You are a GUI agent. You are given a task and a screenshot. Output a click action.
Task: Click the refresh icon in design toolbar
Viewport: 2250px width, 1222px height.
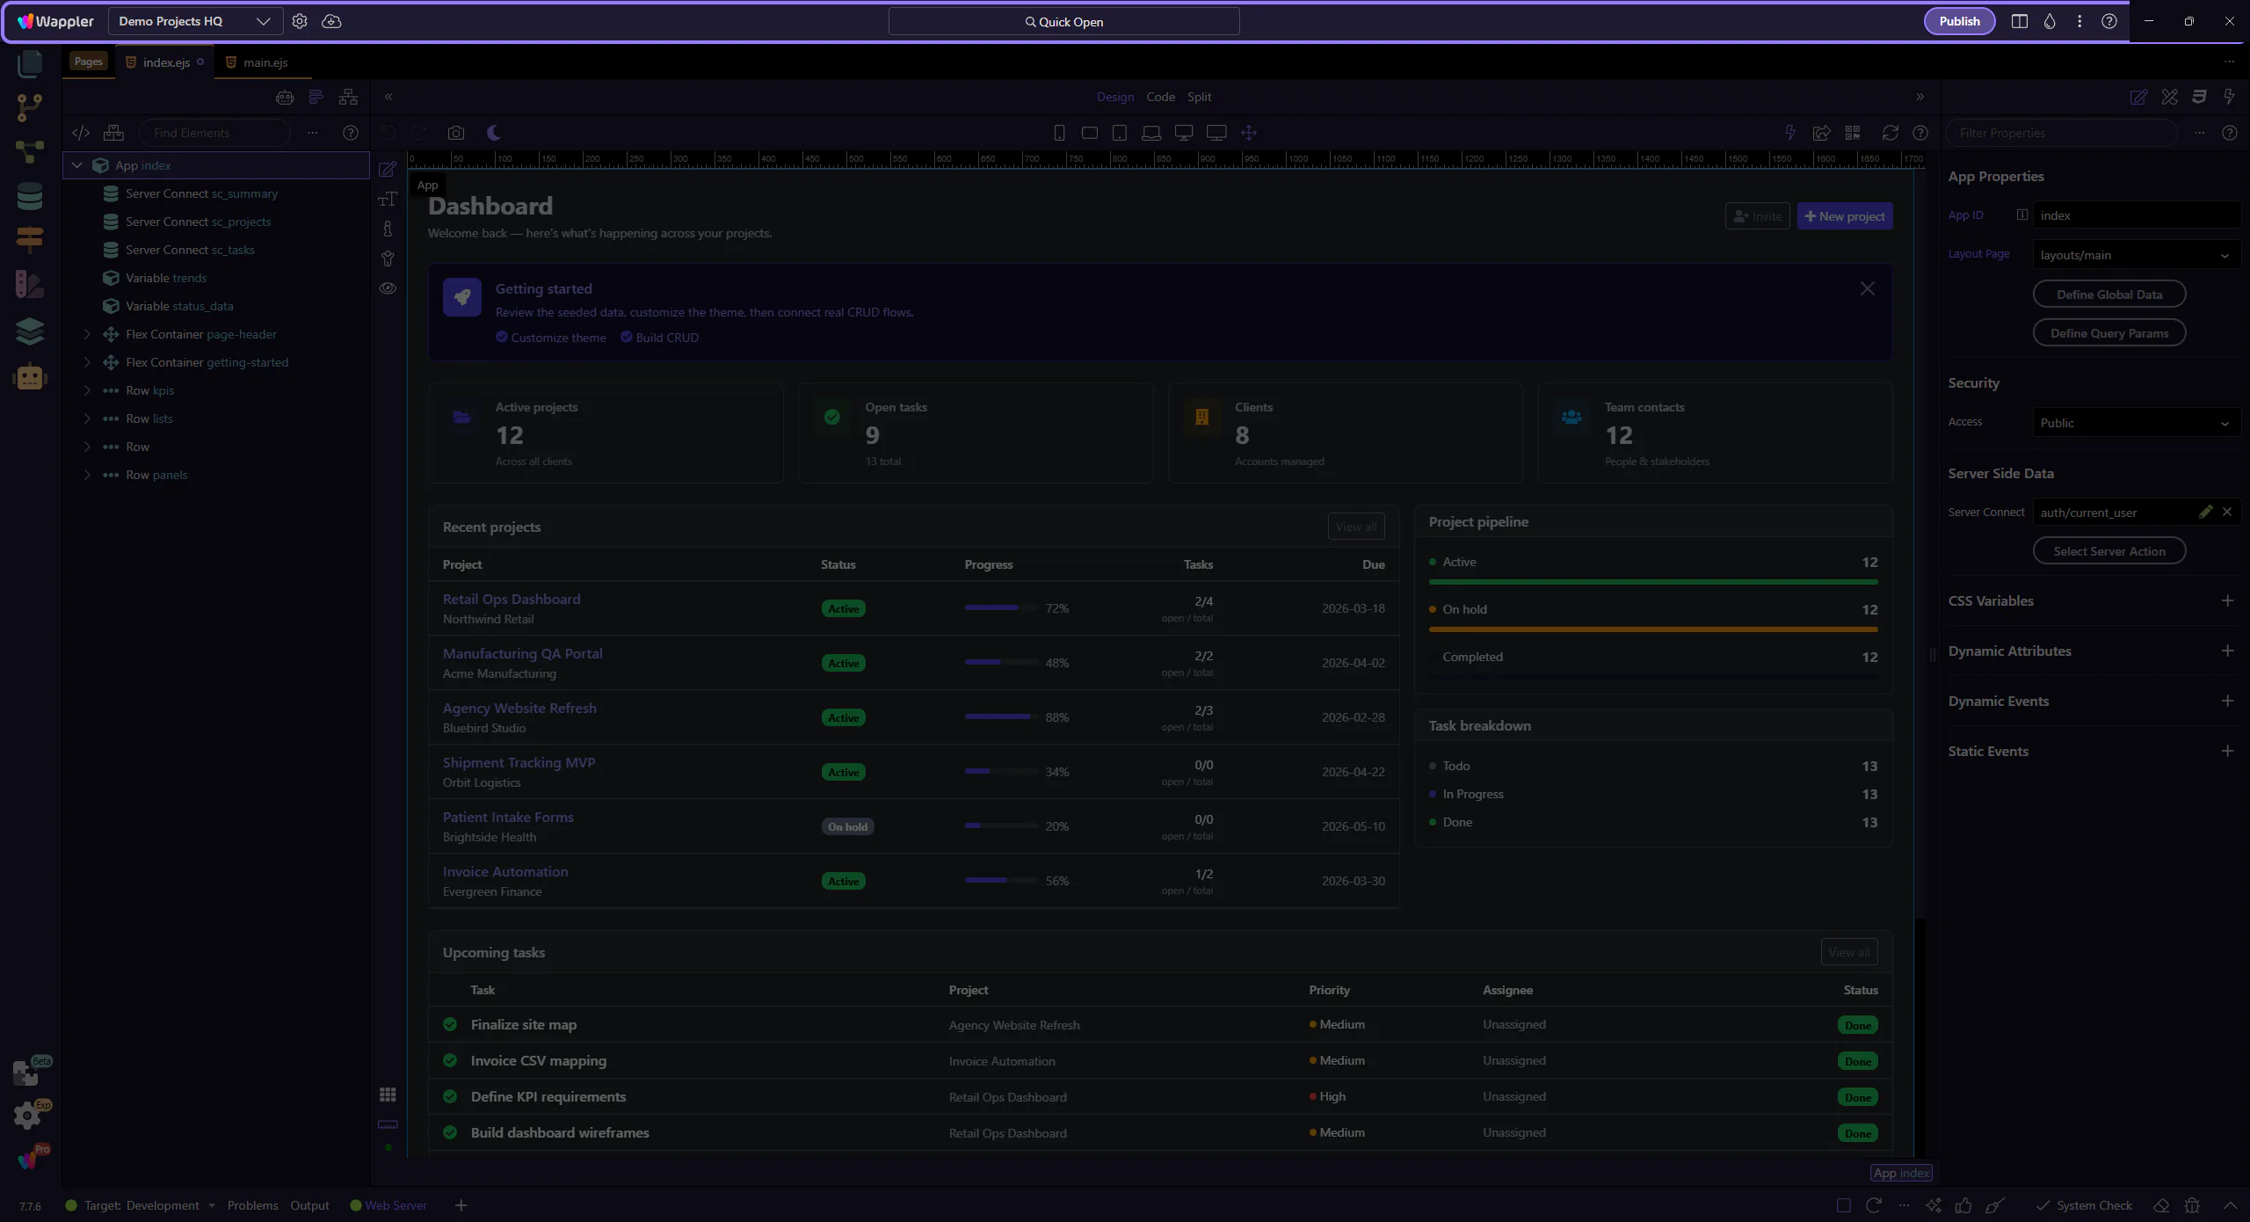(x=1890, y=133)
